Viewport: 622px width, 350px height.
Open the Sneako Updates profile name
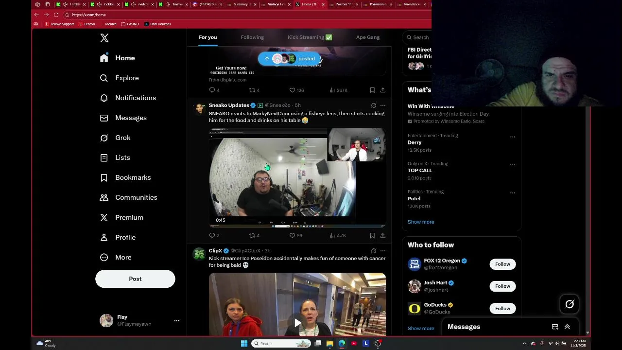[x=228, y=105]
